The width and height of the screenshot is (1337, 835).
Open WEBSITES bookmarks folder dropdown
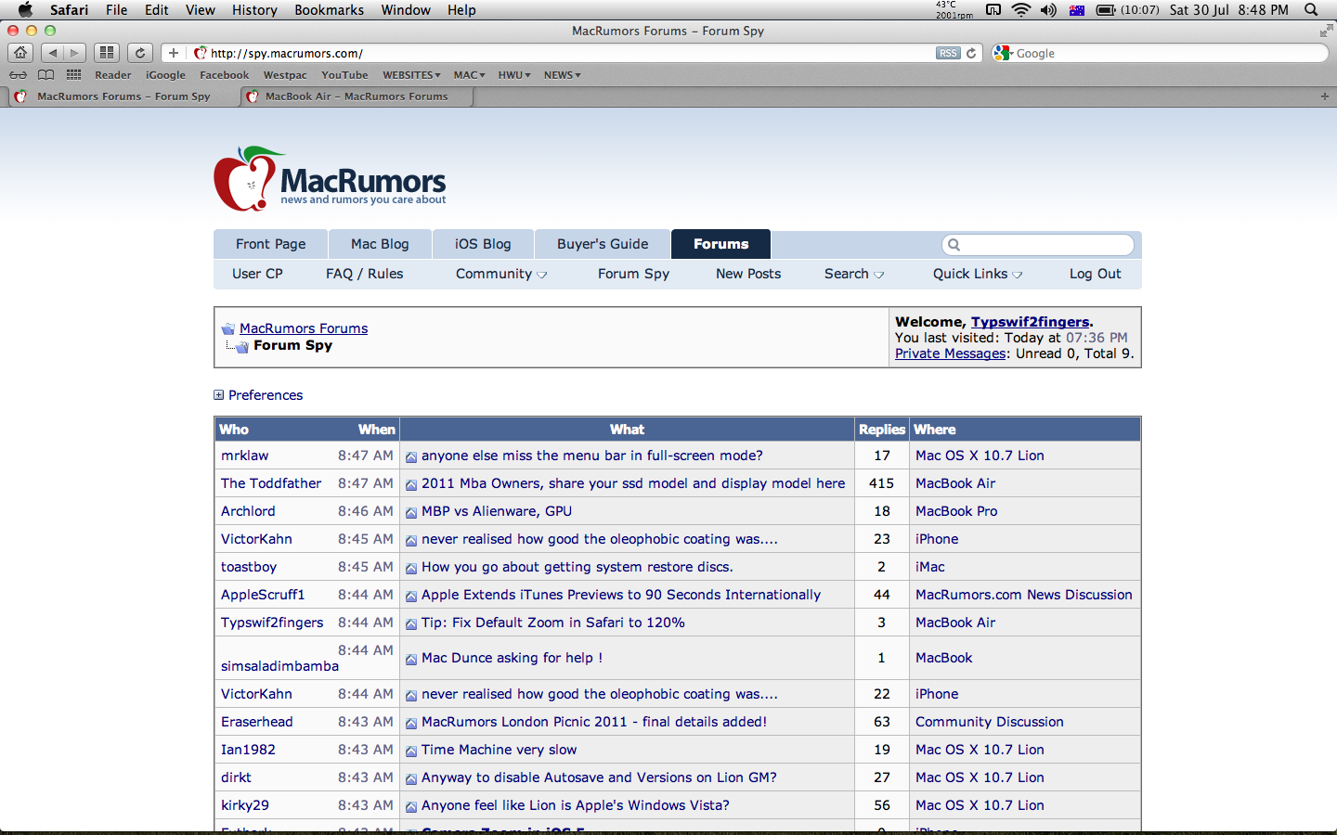(x=411, y=75)
